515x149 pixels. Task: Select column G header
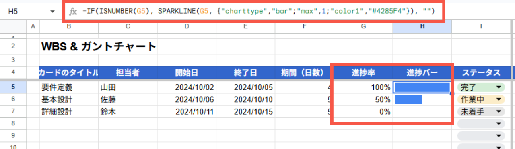(x=363, y=26)
